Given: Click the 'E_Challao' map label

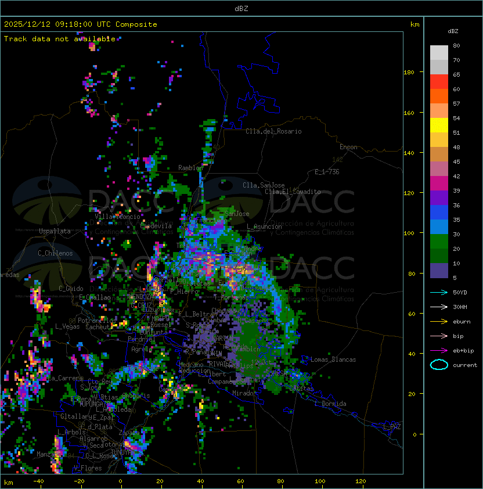Looking at the screenshot, I should point(95,297).
